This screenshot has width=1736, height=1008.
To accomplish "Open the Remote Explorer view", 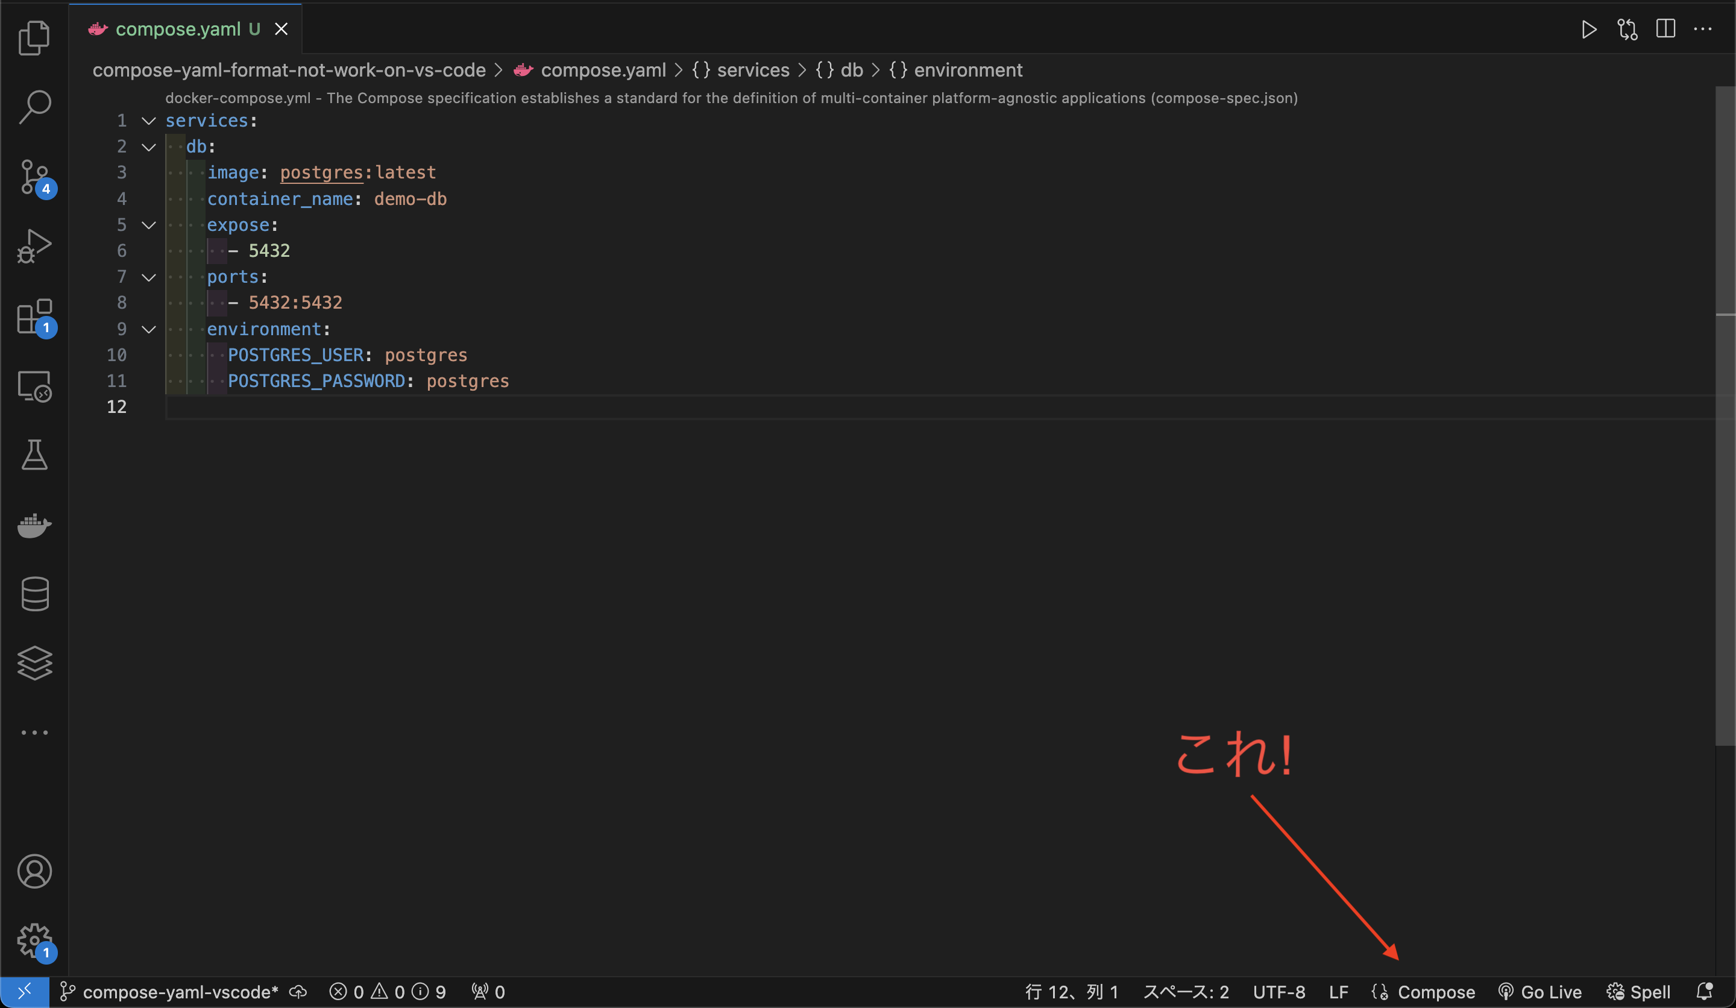I will [x=34, y=386].
